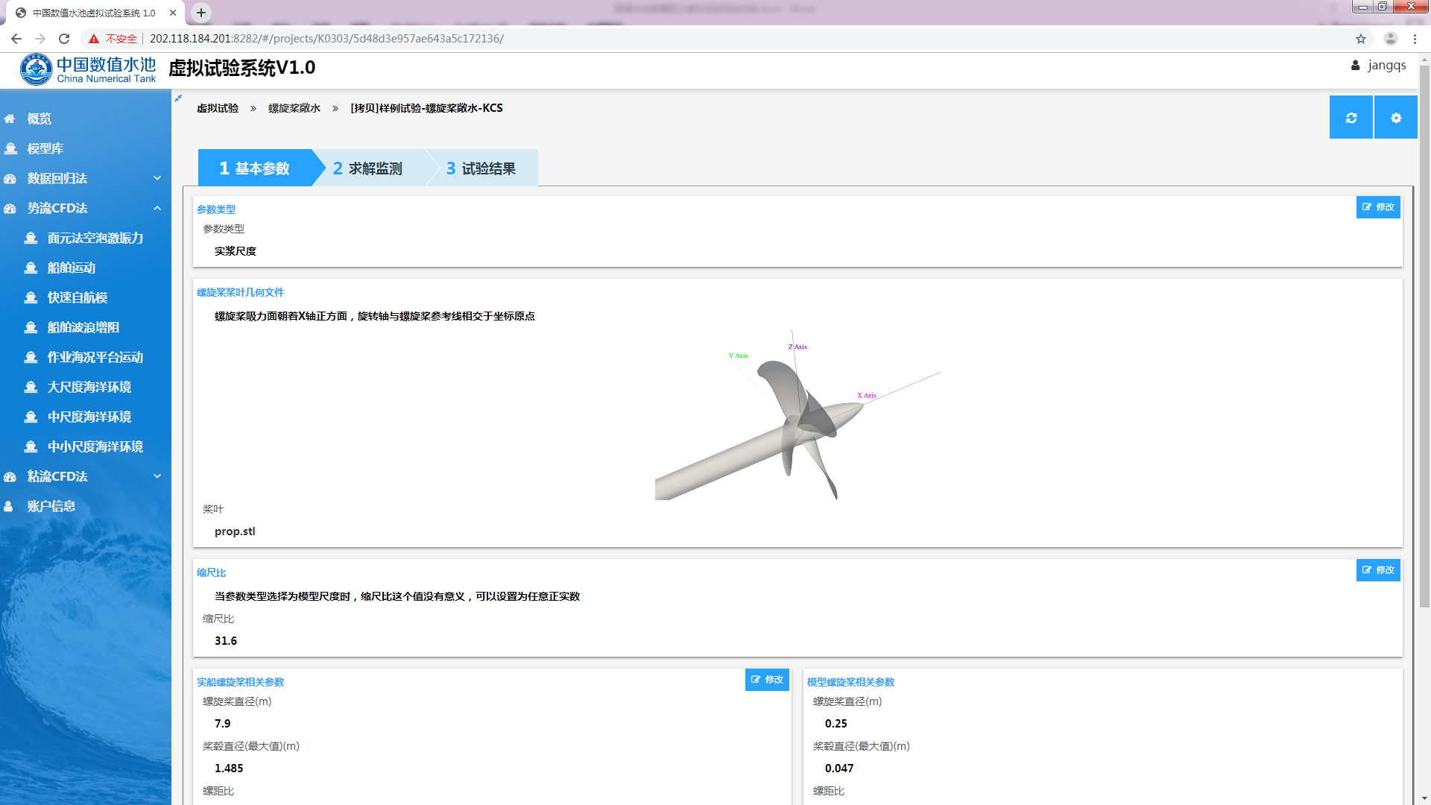Screen dimensions: 1431x805
Task: Click the blue refresh icon button
Action: point(1351,118)
